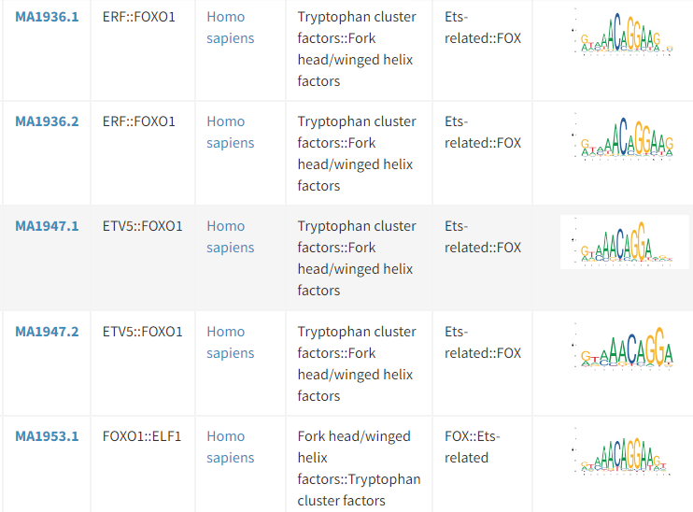Follow the Homo sapiens link in the MA1936.1 row

pyautogui.click(x=231, y=27)
